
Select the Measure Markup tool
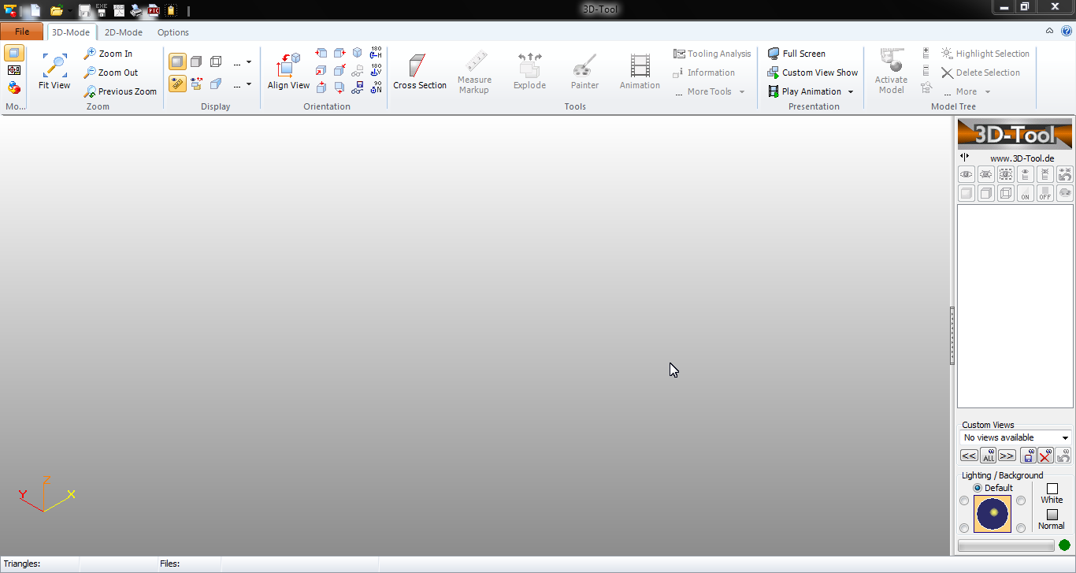coord(474,73)
